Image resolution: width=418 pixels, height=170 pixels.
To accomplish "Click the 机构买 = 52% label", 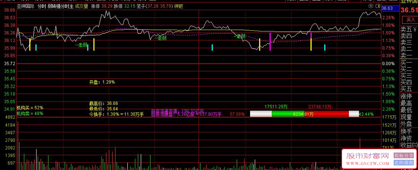I will click(30, 108).
